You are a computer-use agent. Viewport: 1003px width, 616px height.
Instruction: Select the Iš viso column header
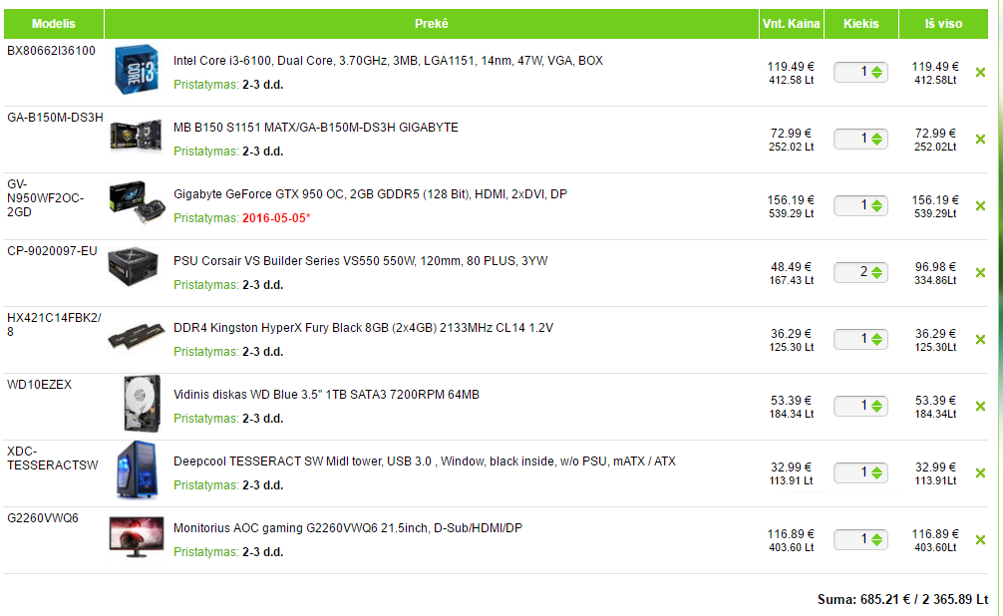(x=943, y=24)
